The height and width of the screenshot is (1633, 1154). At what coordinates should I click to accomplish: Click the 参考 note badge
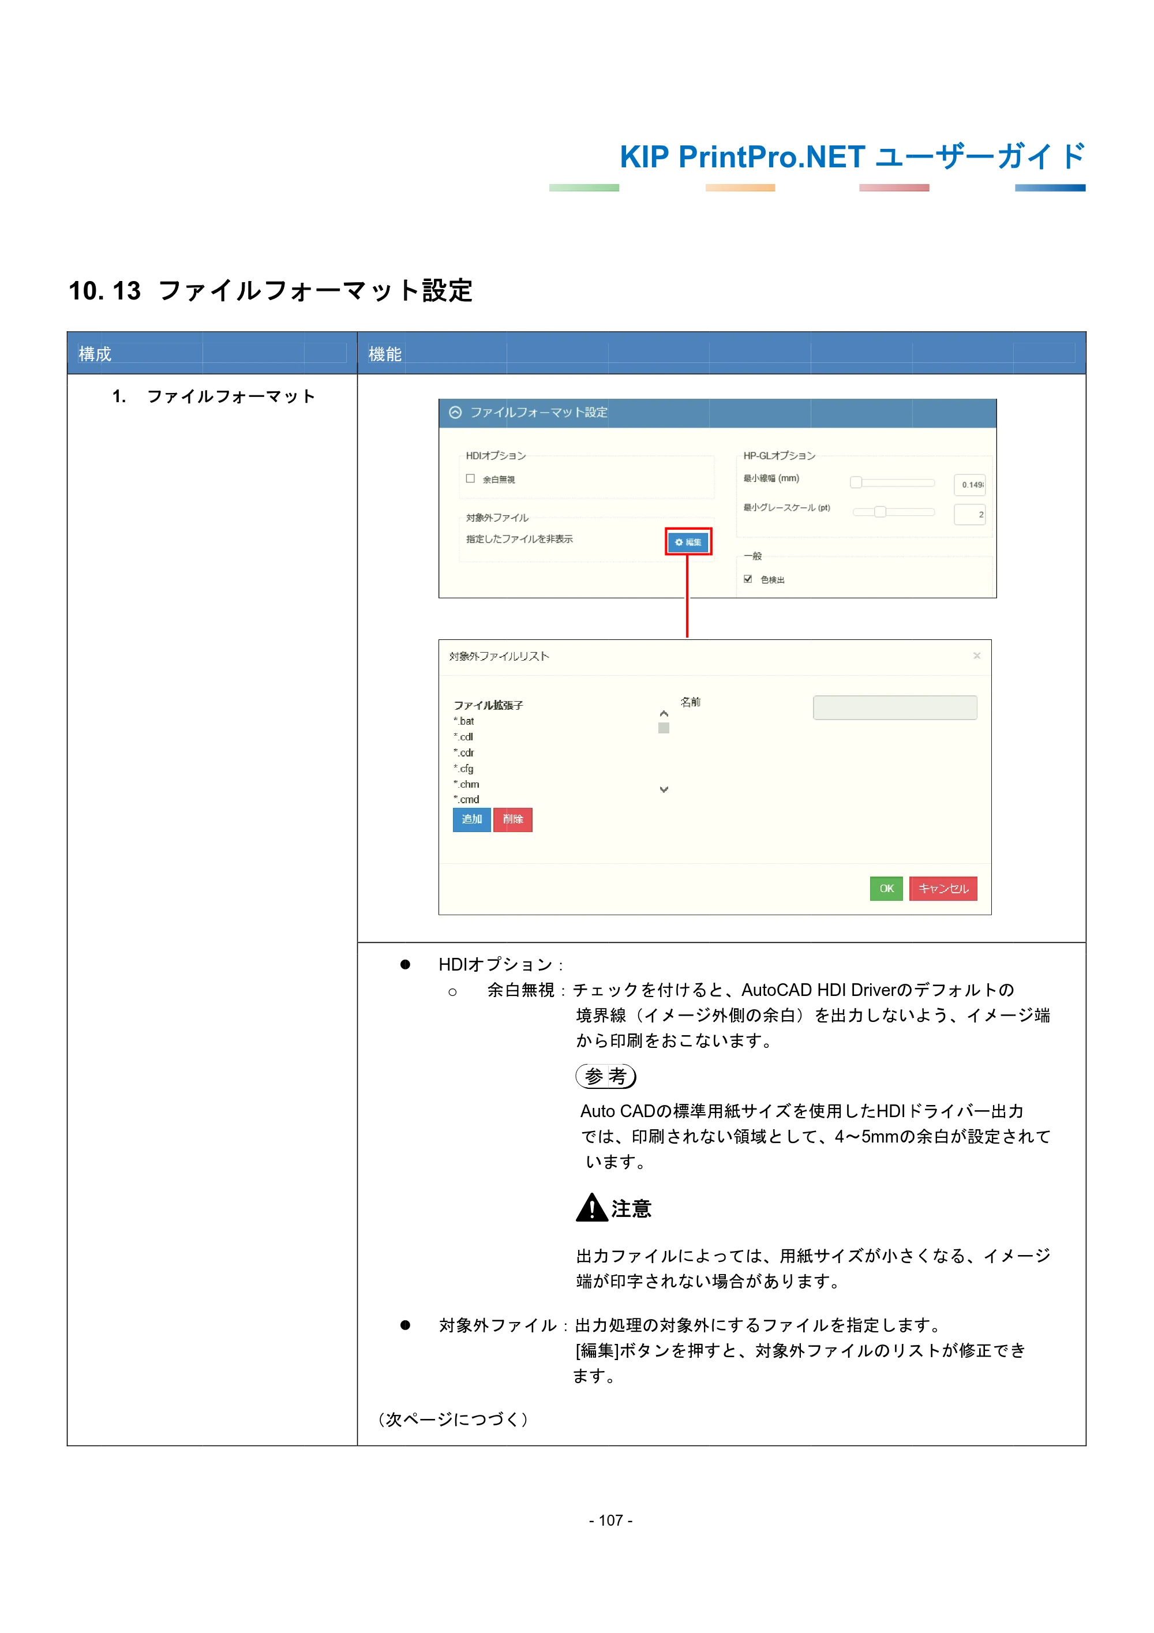(605, 1076)
